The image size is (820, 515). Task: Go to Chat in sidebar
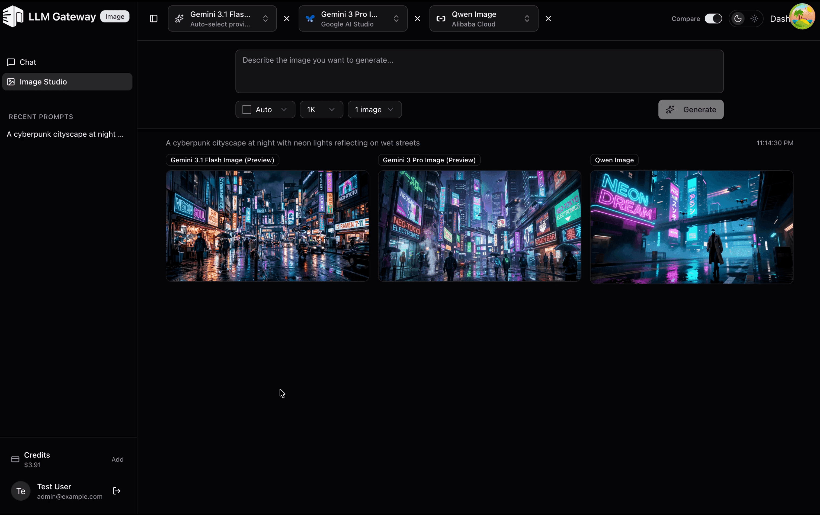coord(28,62)
